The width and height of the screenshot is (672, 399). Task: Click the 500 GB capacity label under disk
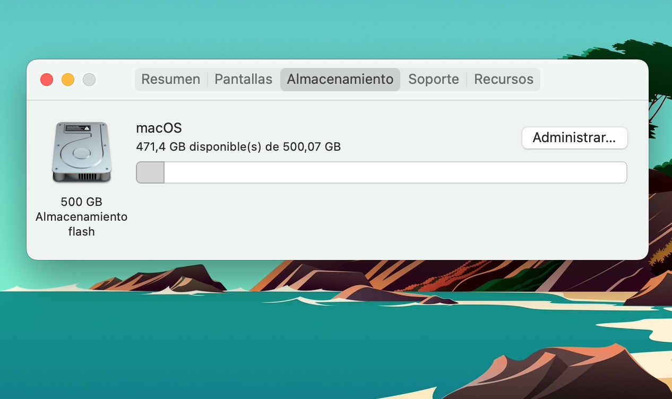81,202
